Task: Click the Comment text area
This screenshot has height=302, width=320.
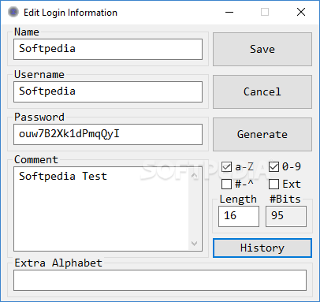Action: click(x=101, y=209)
